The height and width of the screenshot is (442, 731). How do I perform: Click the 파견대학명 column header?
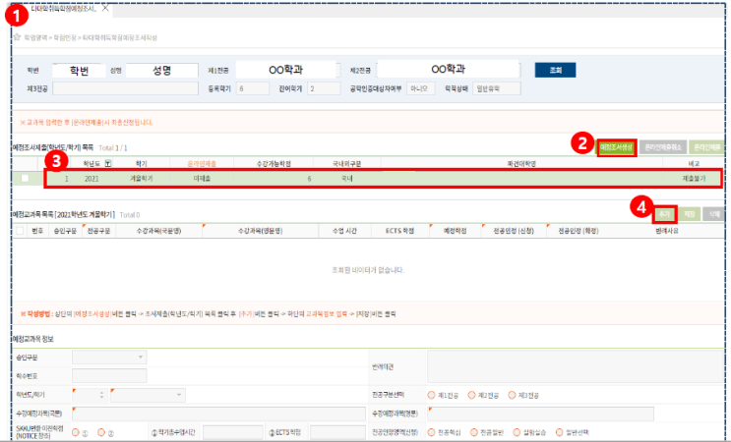tap(521, 163)
